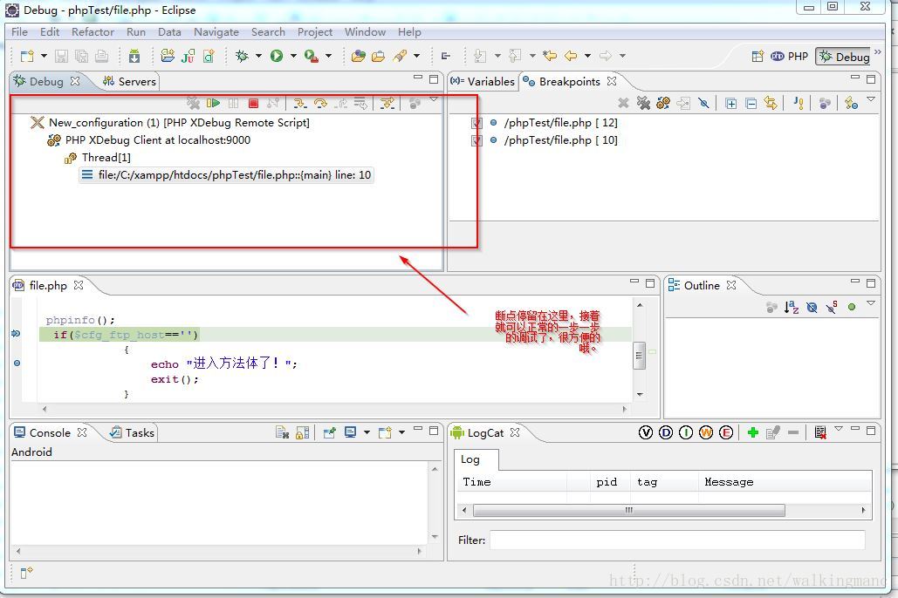Select stack frame file.php::{main} line: 10
The image size is (898, 598).
(x=226, y=175)
